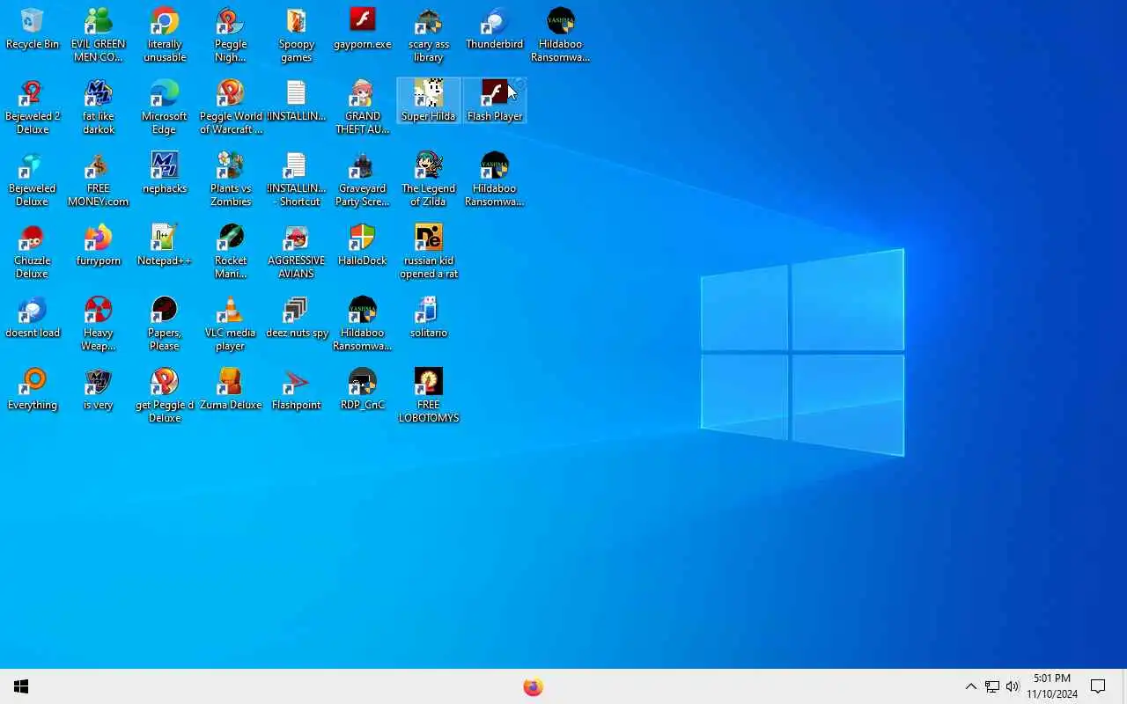Image resolution: width=1127 pixels, height=704 pixels.
Task: Select the Rocket Mani... shortcut
Action: point(231,252)
